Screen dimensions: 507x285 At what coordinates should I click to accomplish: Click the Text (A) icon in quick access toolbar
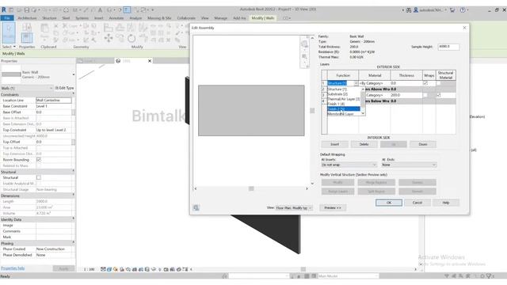100,10
